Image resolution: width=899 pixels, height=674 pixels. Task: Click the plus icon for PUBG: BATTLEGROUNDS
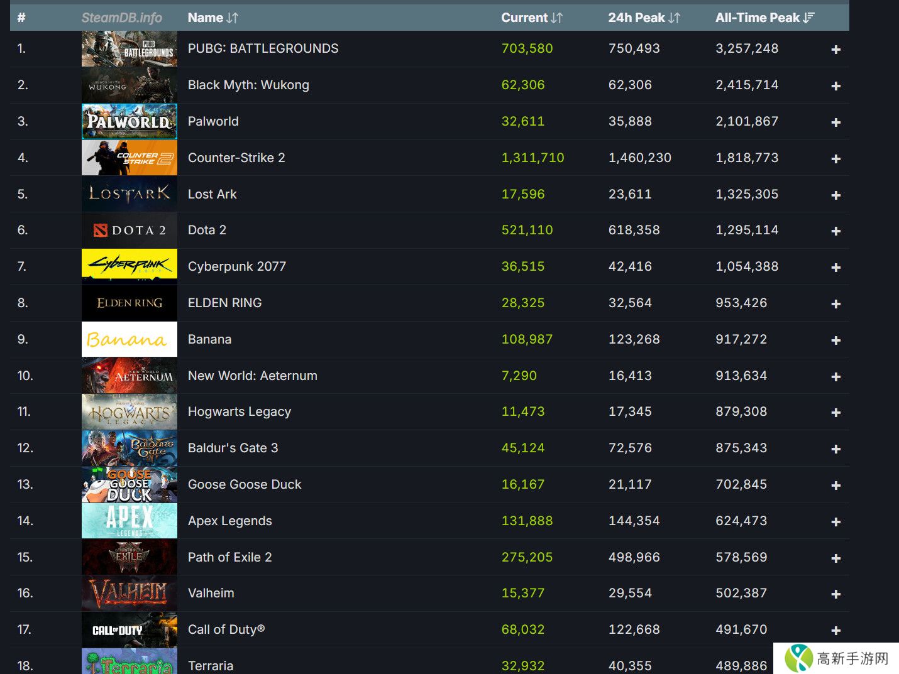836,50
